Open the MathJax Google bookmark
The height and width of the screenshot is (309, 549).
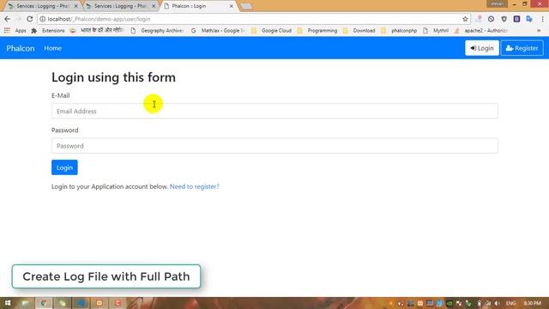[218, 31]
